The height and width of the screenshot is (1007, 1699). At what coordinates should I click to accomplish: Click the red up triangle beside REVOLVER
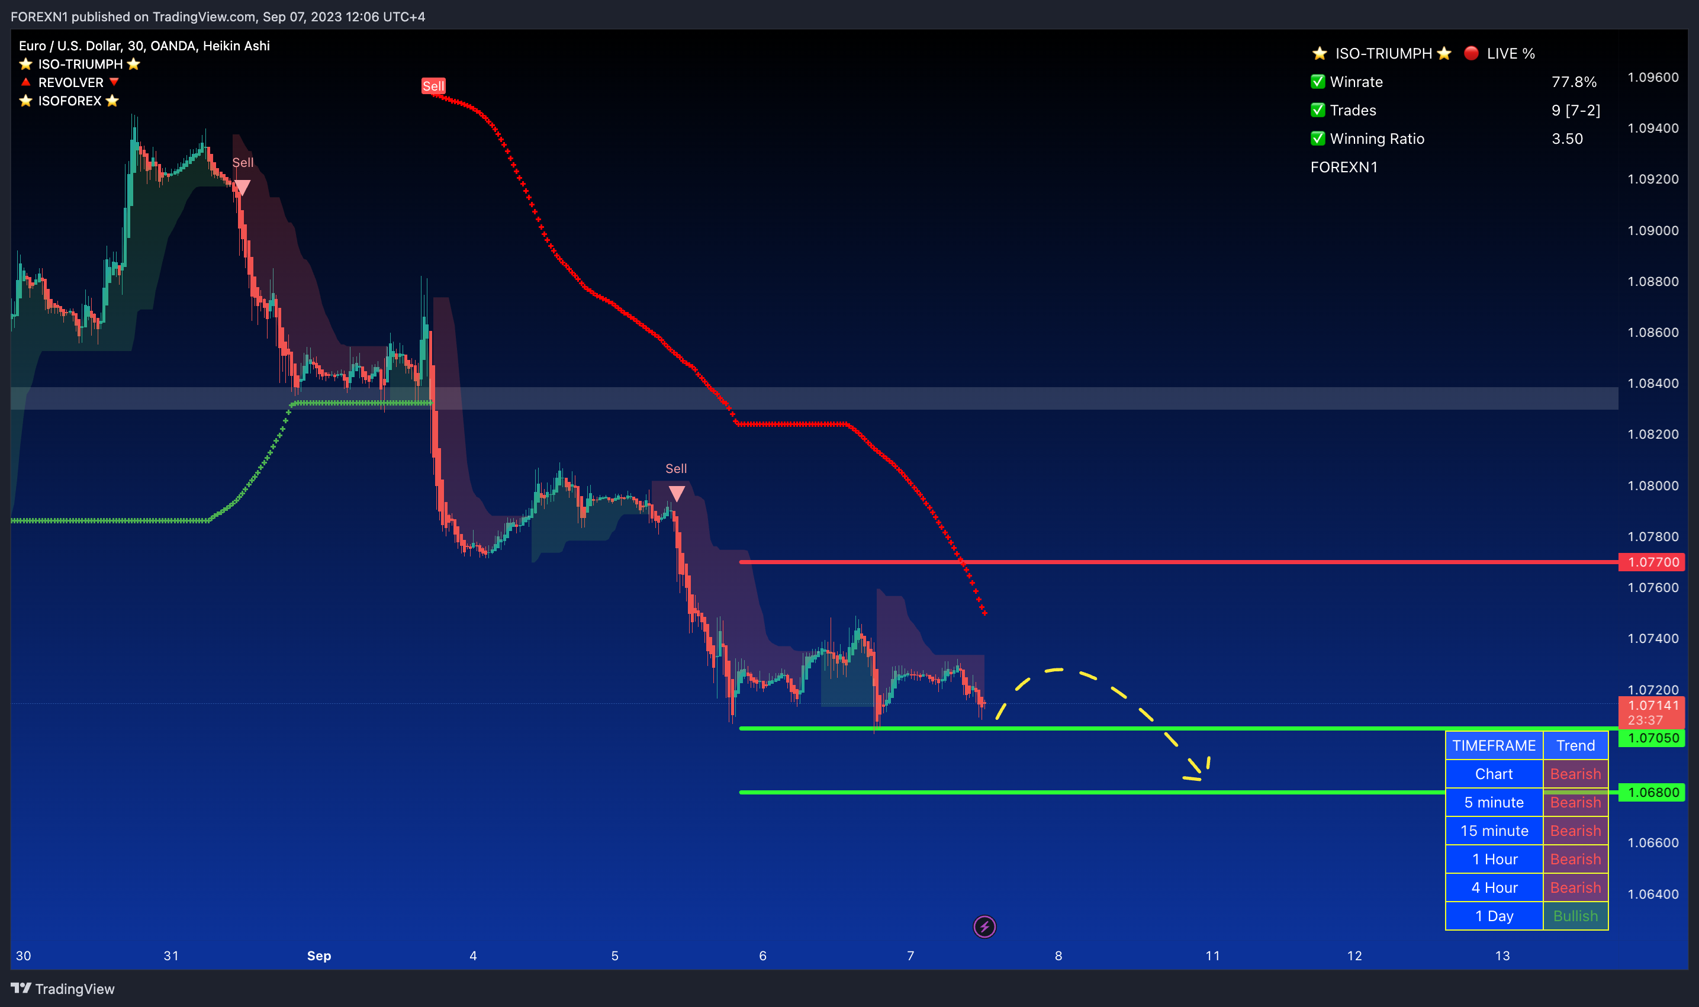[26, 82]
